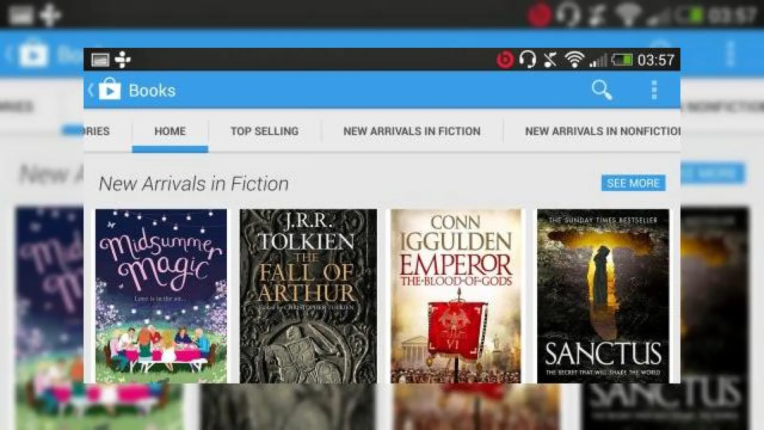Tap the back chevron beside Books
Image resolution: width=764 pixels, height=430 pixels.
pyautogui.click(x=91, y=89)
